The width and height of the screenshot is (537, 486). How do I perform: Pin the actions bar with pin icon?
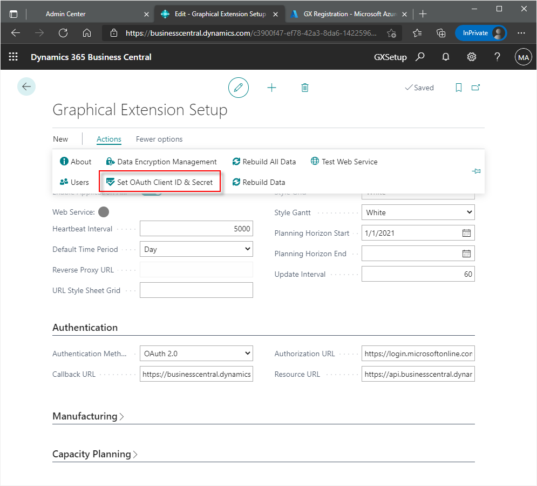pyautogui.click(x=475, y=171)
